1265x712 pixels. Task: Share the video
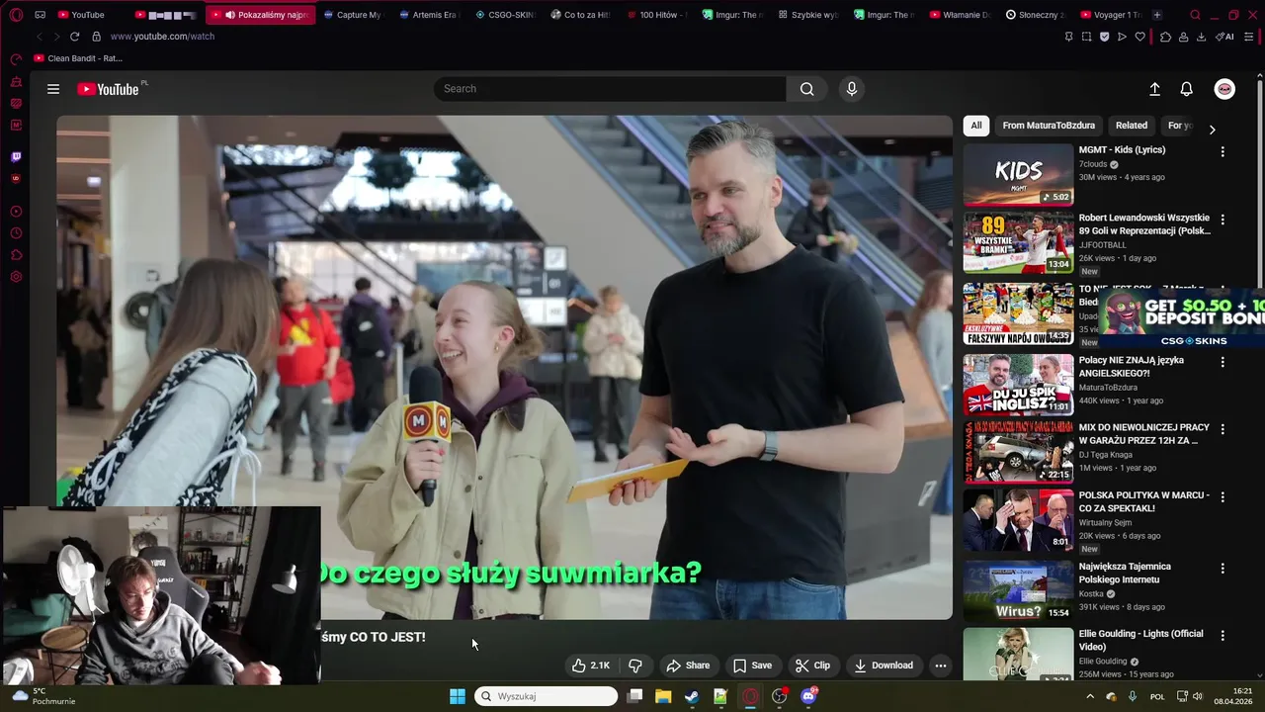(x=688, y=666)
